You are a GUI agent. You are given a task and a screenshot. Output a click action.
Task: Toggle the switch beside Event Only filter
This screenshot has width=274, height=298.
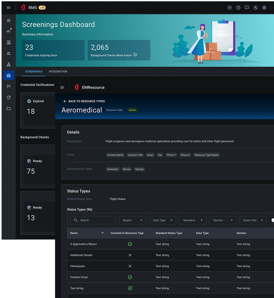click(272, 220)
